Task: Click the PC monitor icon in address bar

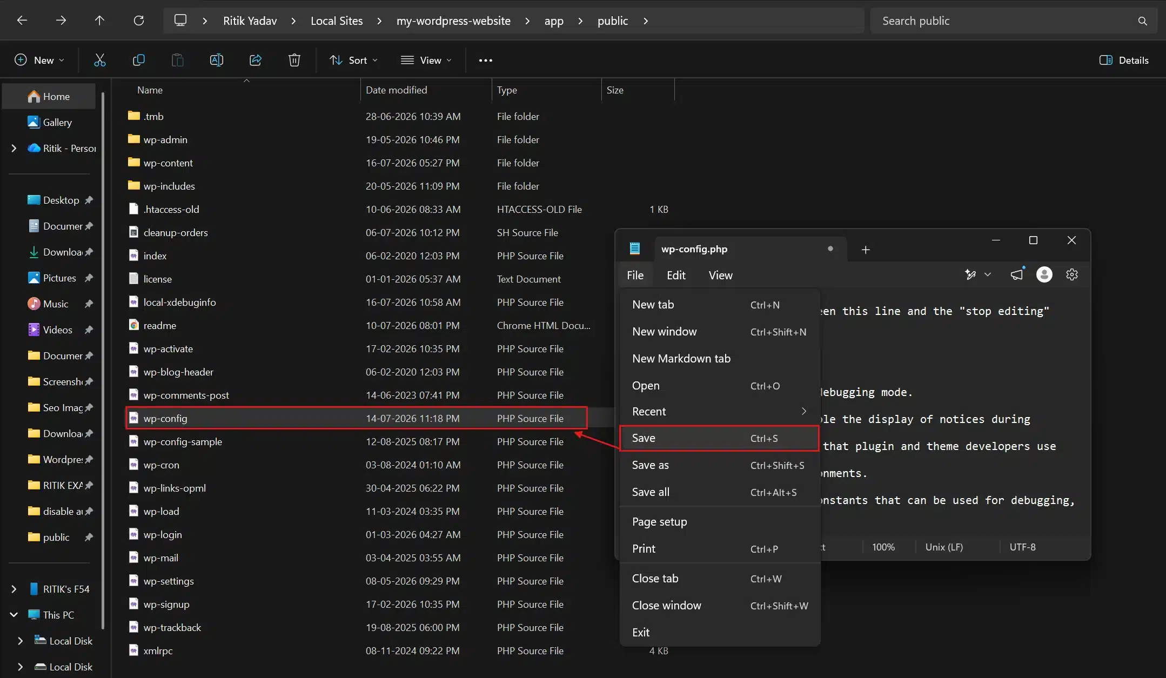Action: pyautogui.click(x=180, y=21)
